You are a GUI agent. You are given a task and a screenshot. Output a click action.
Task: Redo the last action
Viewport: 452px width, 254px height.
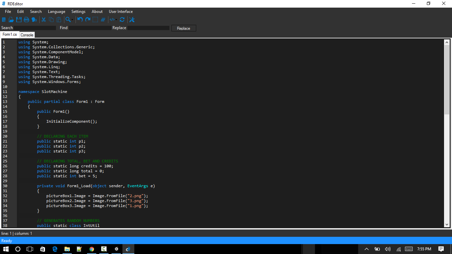(87, 20)
